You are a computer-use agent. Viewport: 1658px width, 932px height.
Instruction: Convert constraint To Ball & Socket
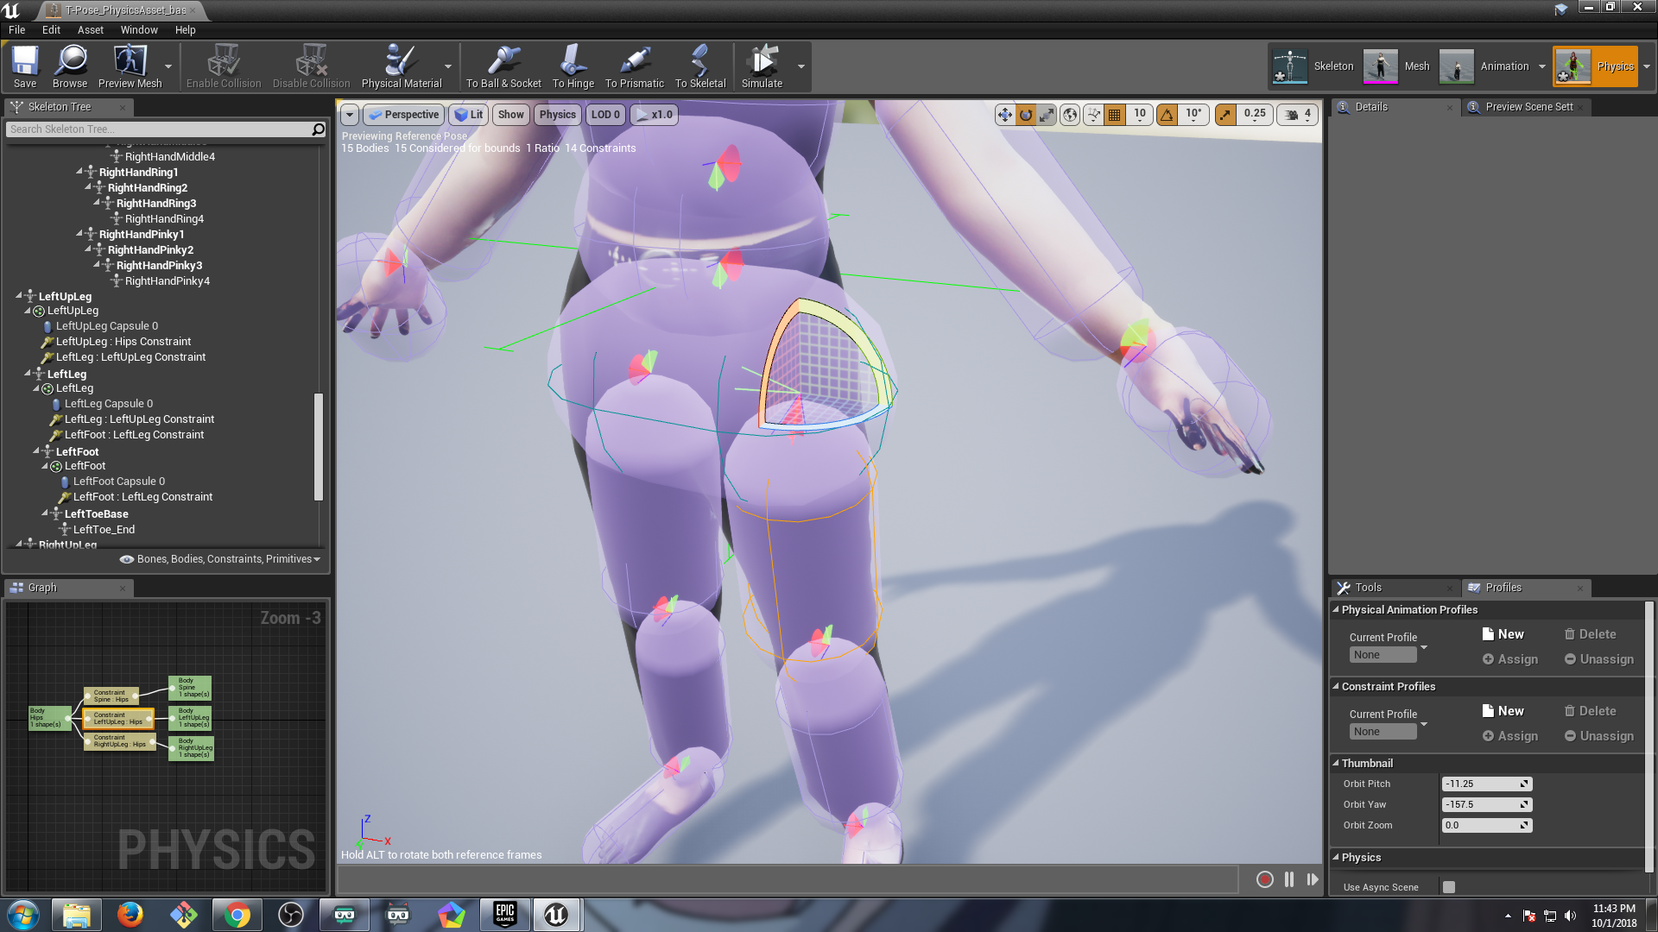pos(503,67)
